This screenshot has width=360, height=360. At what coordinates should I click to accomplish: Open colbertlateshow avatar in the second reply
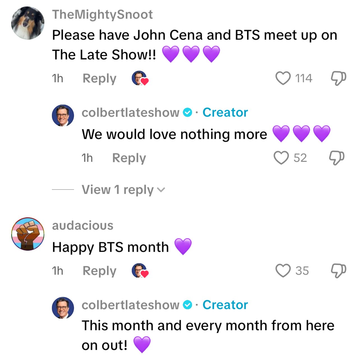63,308
